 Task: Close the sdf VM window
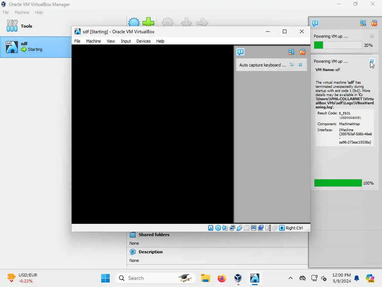coord(301,31)
